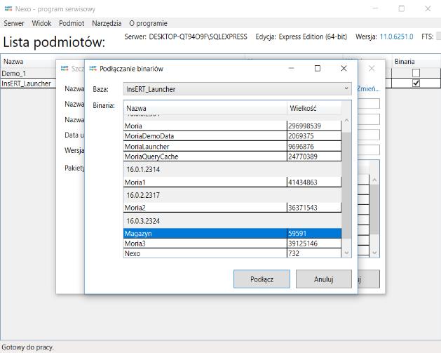
Task: Toggle Binaria checkbox for InsERT_Launcher row
Action: 416,84
